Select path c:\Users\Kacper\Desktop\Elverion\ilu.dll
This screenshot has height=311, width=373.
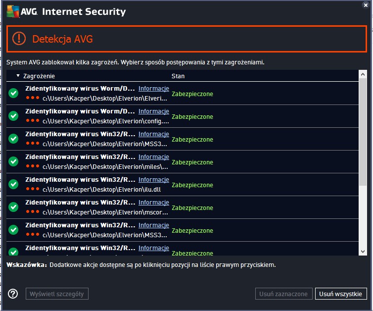[101, 190]
